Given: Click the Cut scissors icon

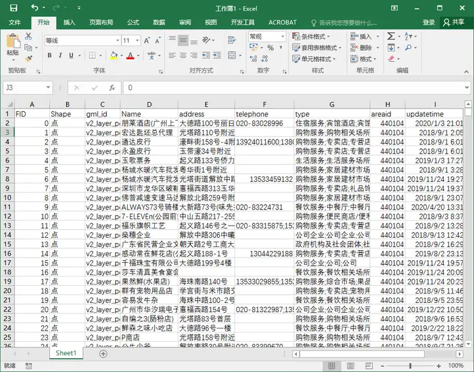Looking at the screenshot, I should tap(28, 36).
